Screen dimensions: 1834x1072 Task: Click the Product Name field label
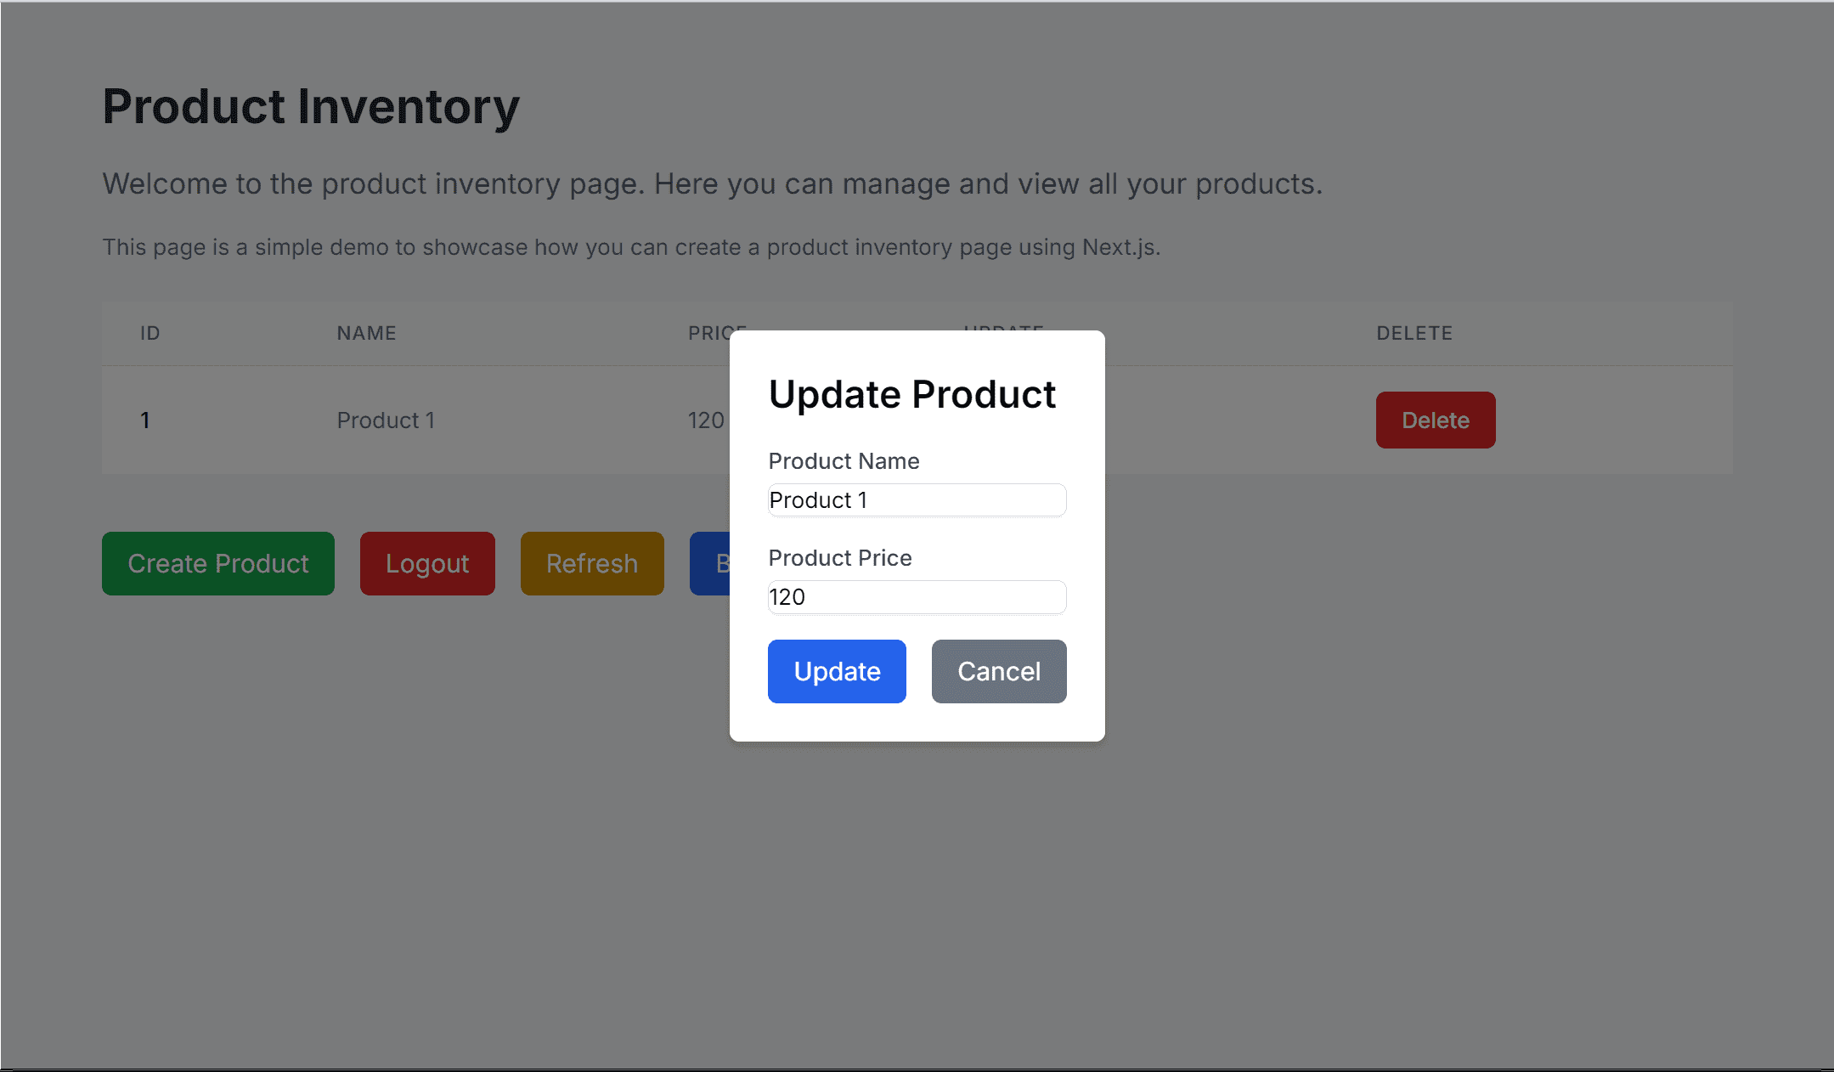point(844,460)
